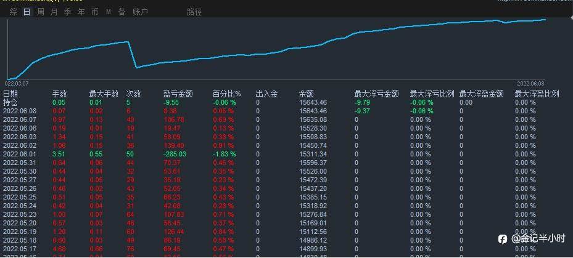Click the 2022.06.08 end date on chart

tap(530, 83)
